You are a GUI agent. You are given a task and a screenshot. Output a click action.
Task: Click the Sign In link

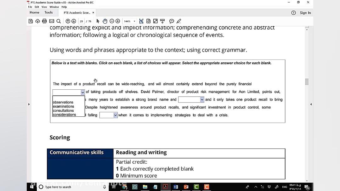coord(305,13)
